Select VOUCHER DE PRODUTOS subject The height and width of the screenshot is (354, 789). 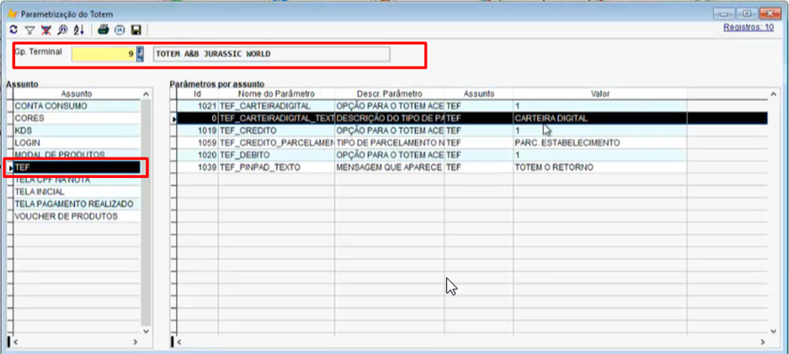(x=77, y=216)
